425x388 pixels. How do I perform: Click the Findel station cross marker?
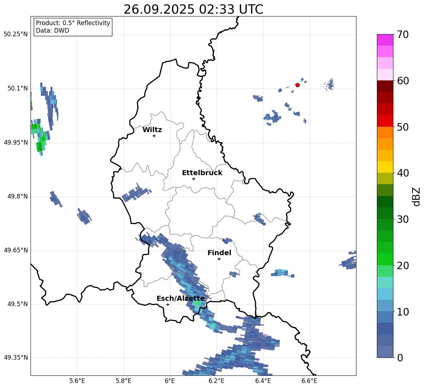click(x=219, y=259)
